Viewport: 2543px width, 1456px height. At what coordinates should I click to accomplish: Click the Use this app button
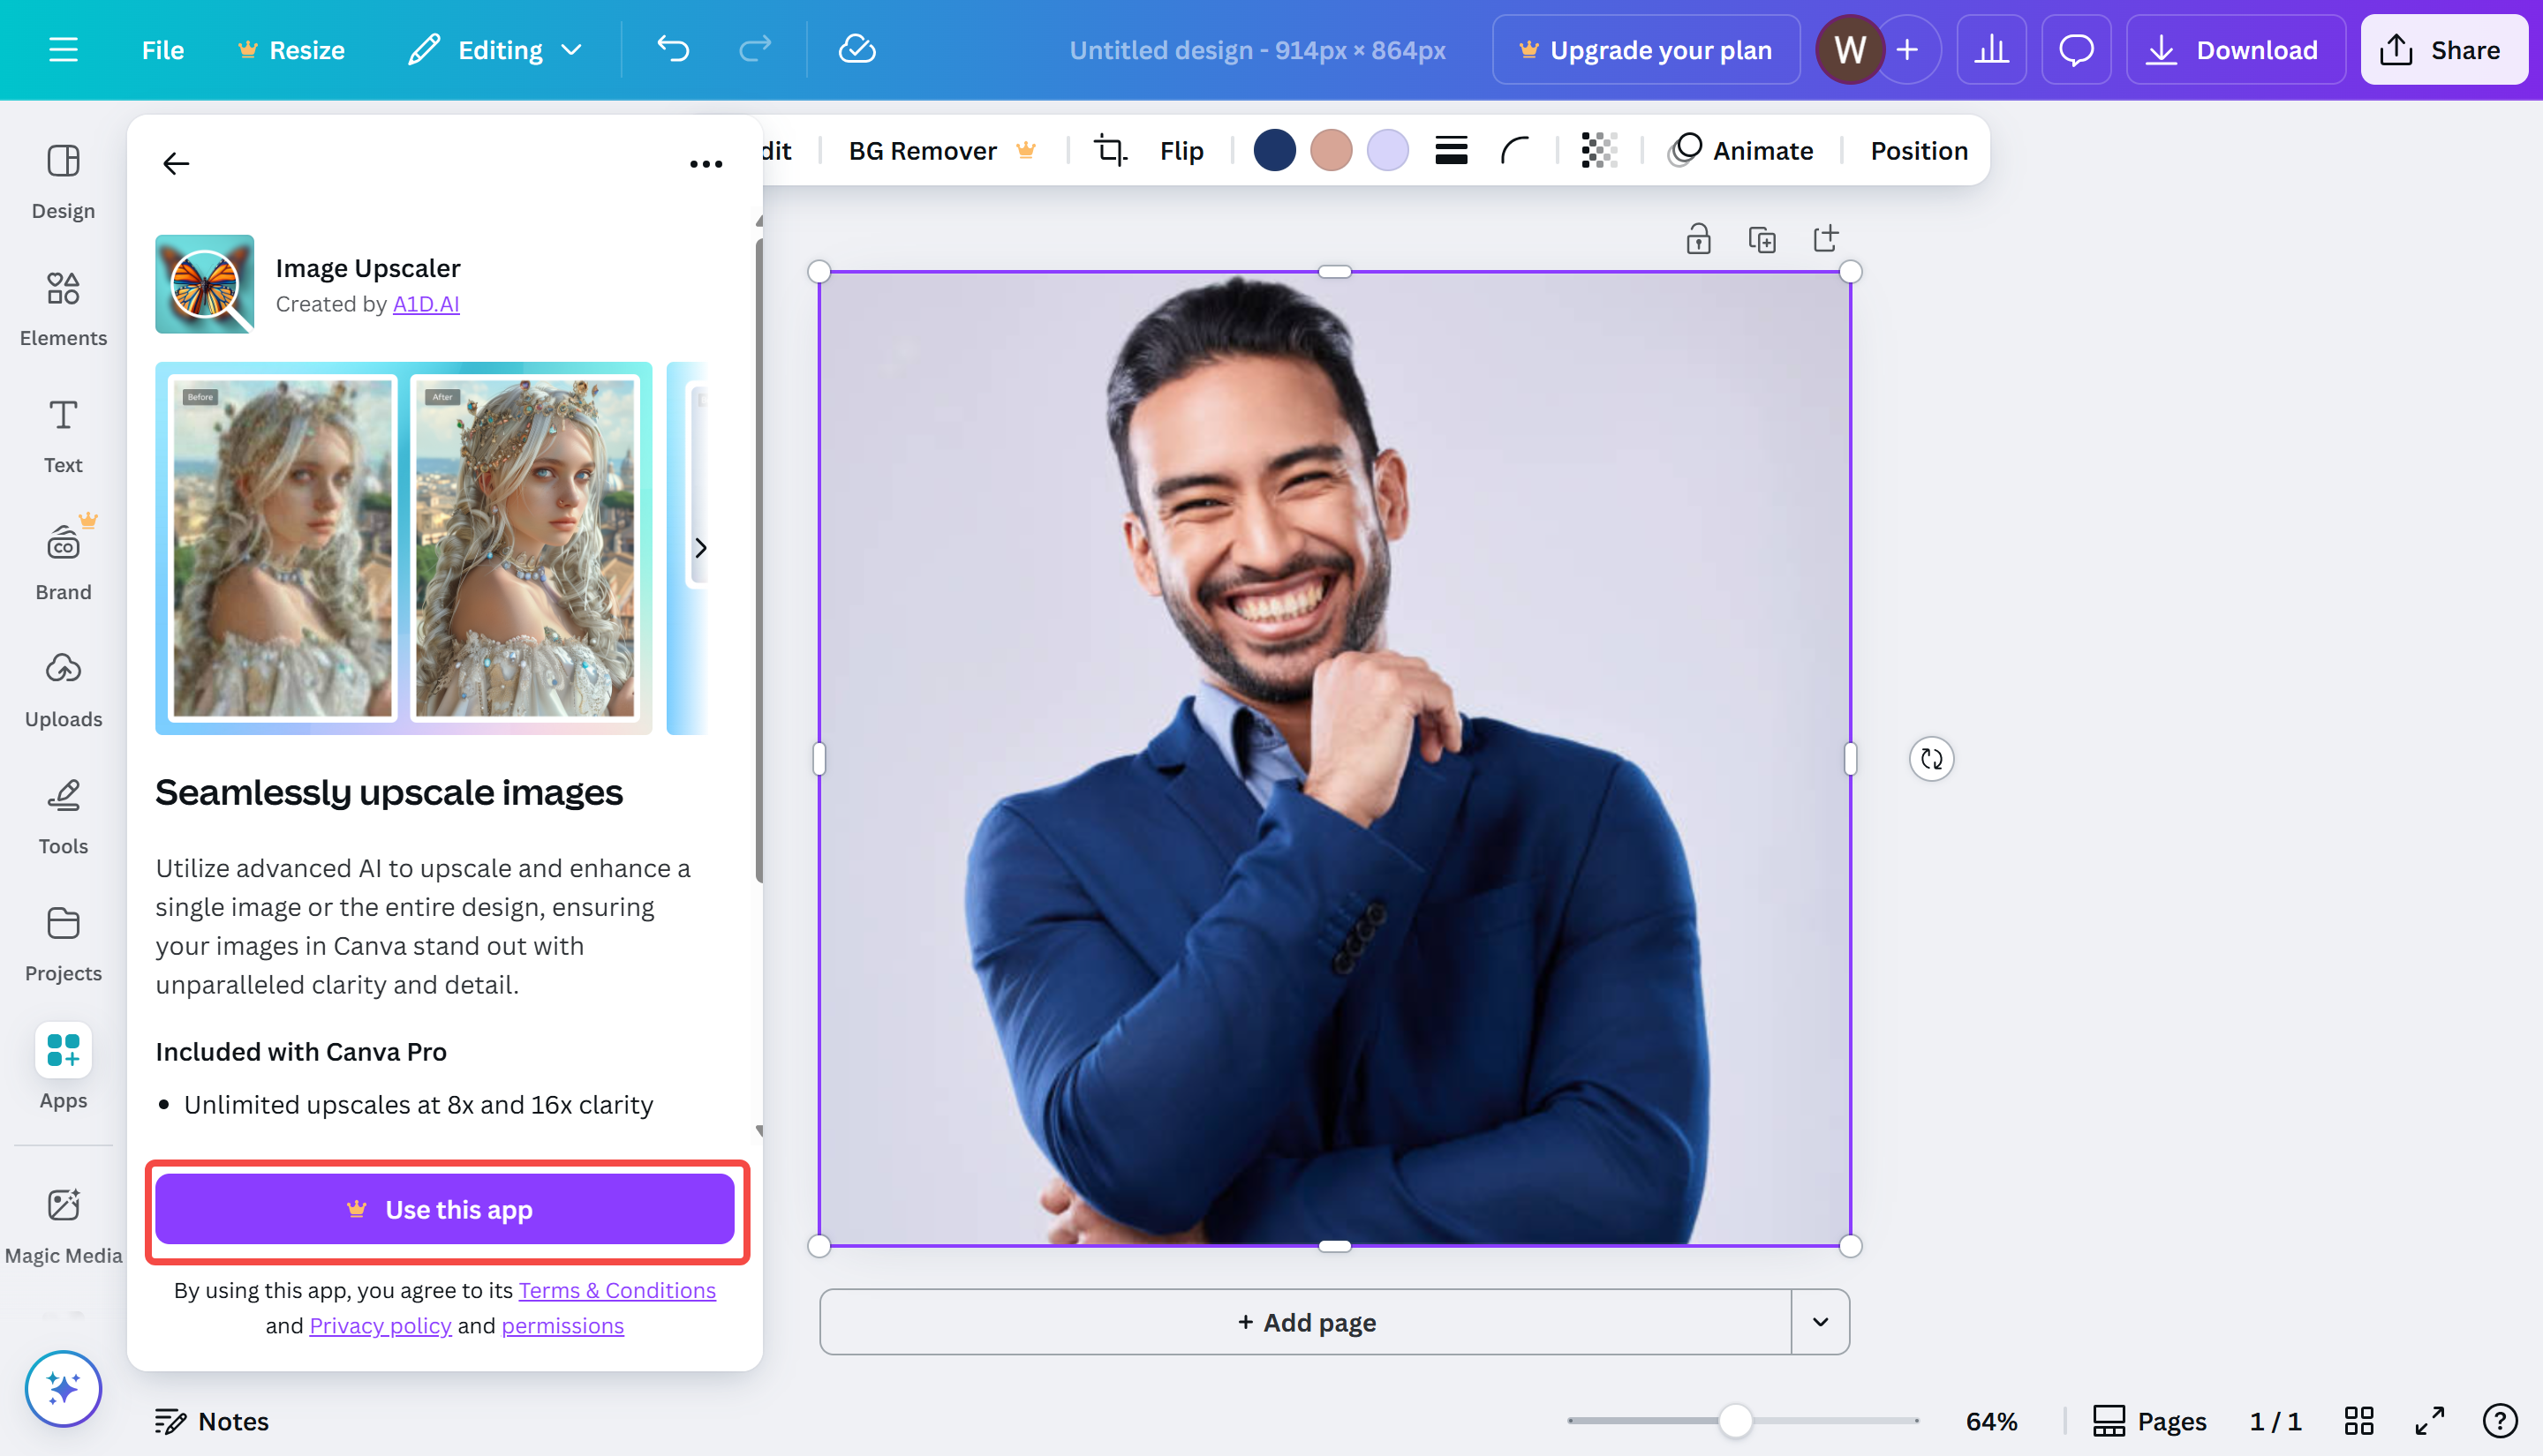[x=445, y=1209]
